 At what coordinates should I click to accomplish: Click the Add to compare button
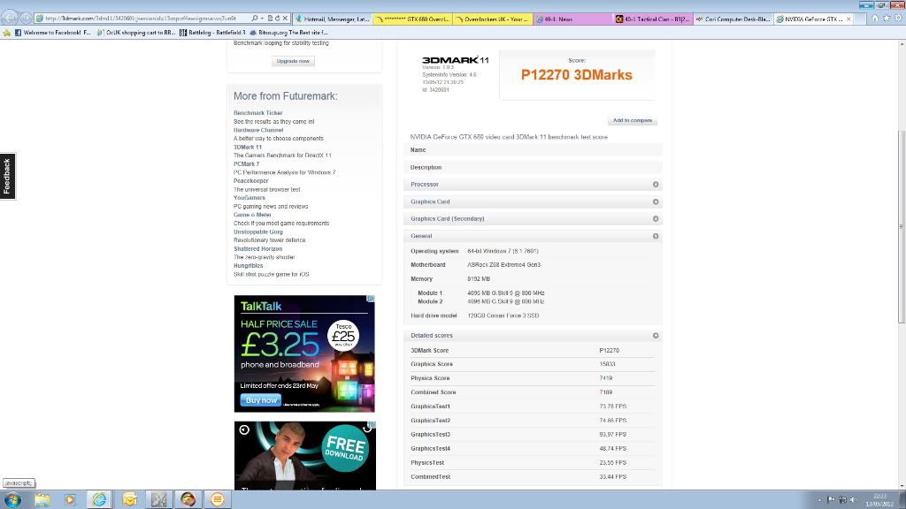click(x=632, y=120)
